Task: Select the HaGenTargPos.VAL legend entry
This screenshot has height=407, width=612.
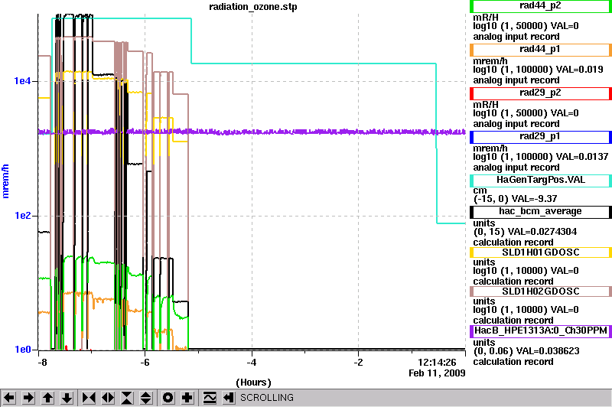Action: (x=540, y=181)
